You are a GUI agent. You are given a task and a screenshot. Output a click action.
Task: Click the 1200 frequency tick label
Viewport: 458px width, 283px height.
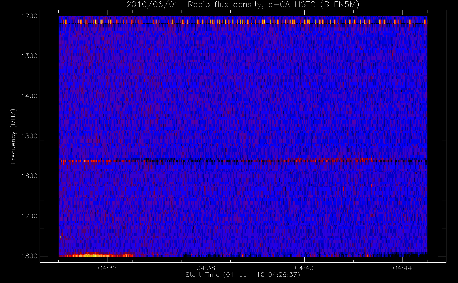pyautogui.click(x=29, y=16)
